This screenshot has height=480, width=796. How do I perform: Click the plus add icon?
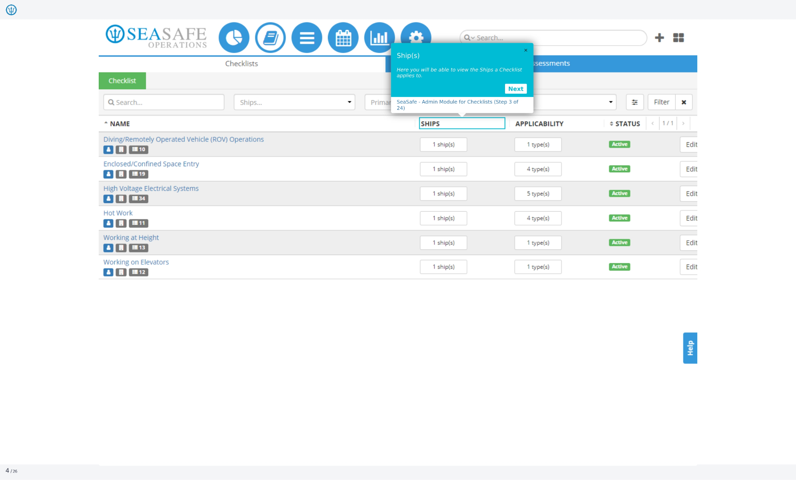pyautogui.click(x=659, y=38)
